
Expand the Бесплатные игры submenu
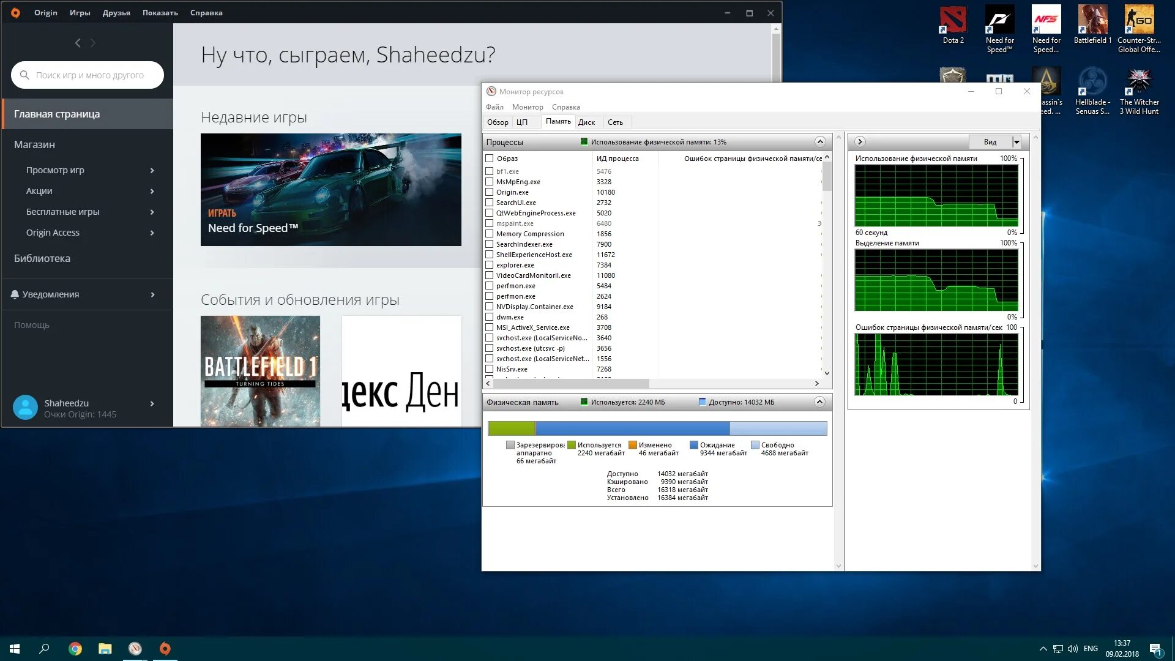152,212
